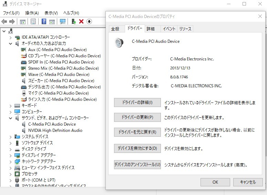Screen dimensions: 267x195
Task: Switch to the イベント tab
Action: point(169,29)
